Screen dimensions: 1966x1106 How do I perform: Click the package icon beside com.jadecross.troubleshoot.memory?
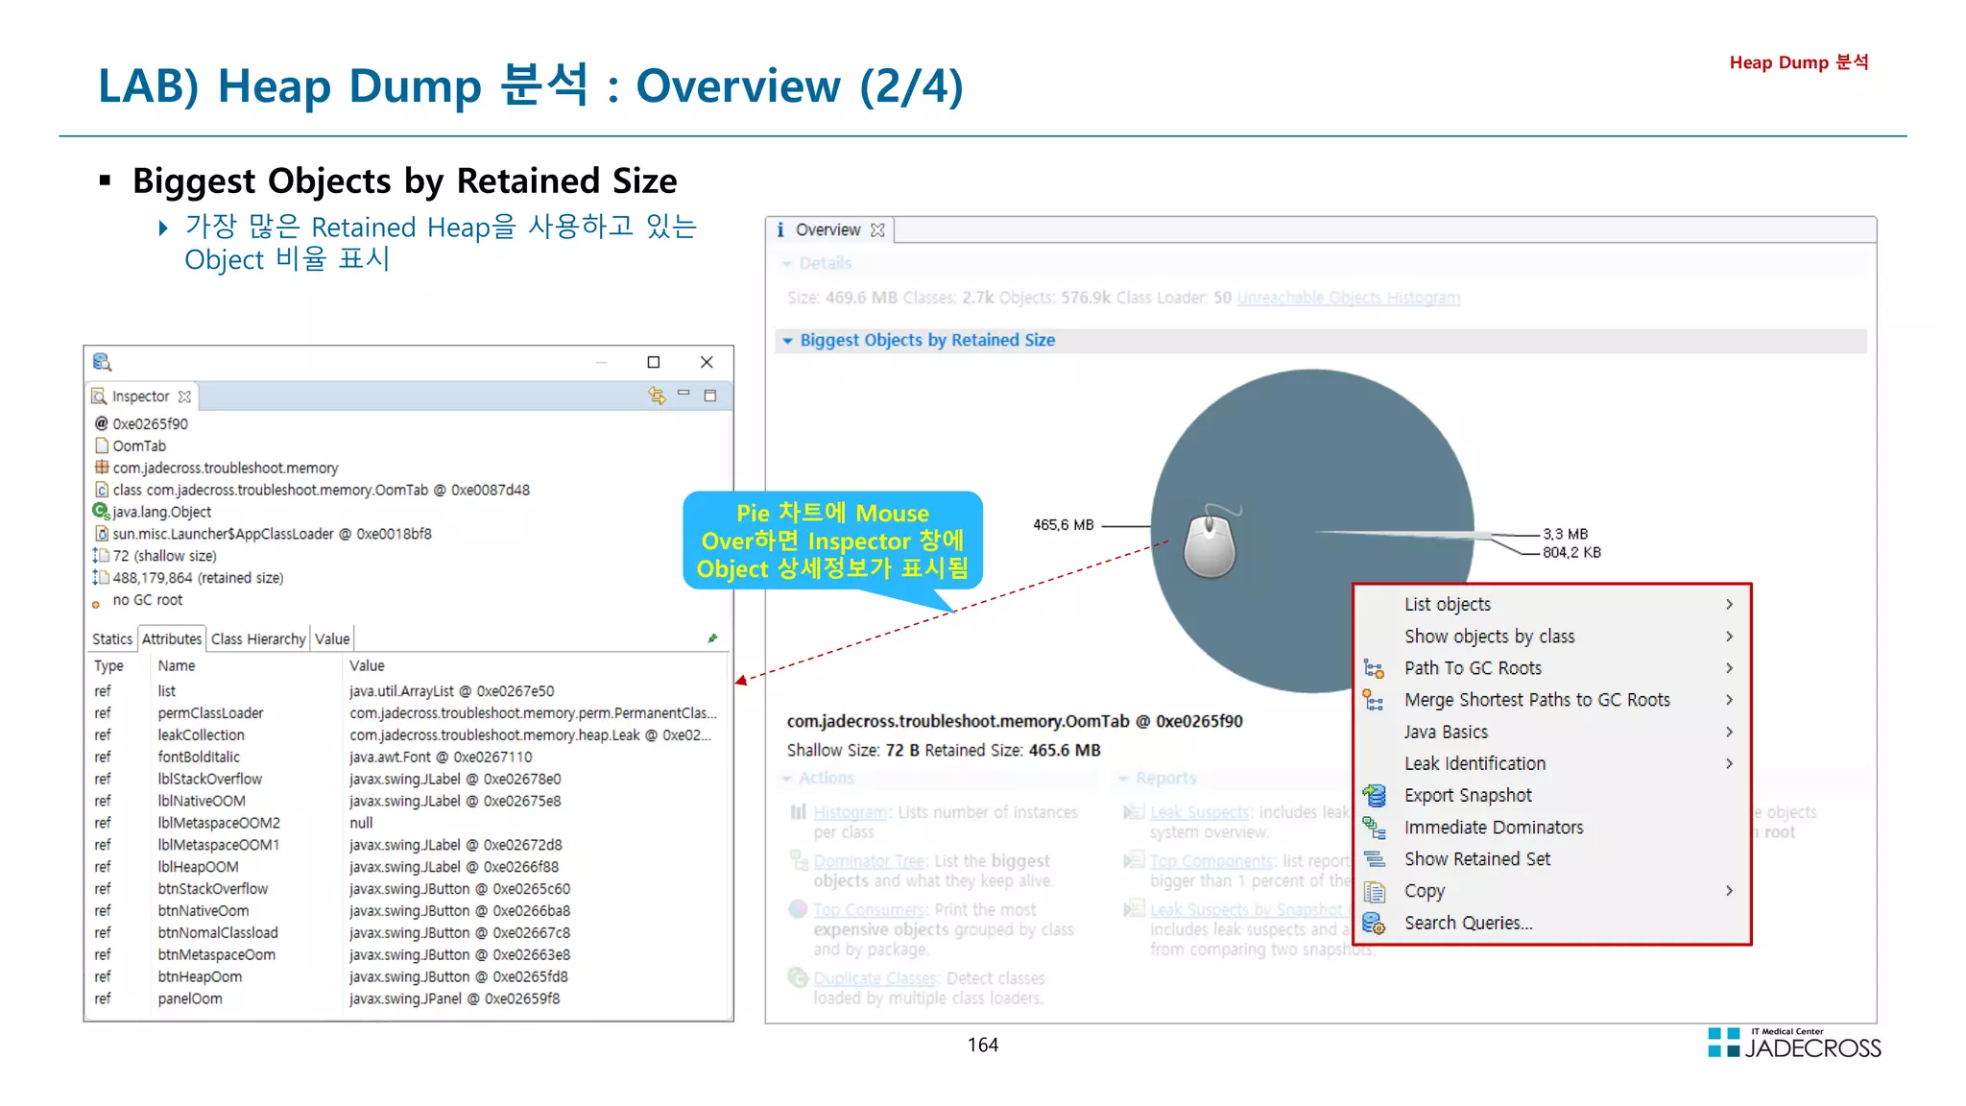click(x=102, y=468)
